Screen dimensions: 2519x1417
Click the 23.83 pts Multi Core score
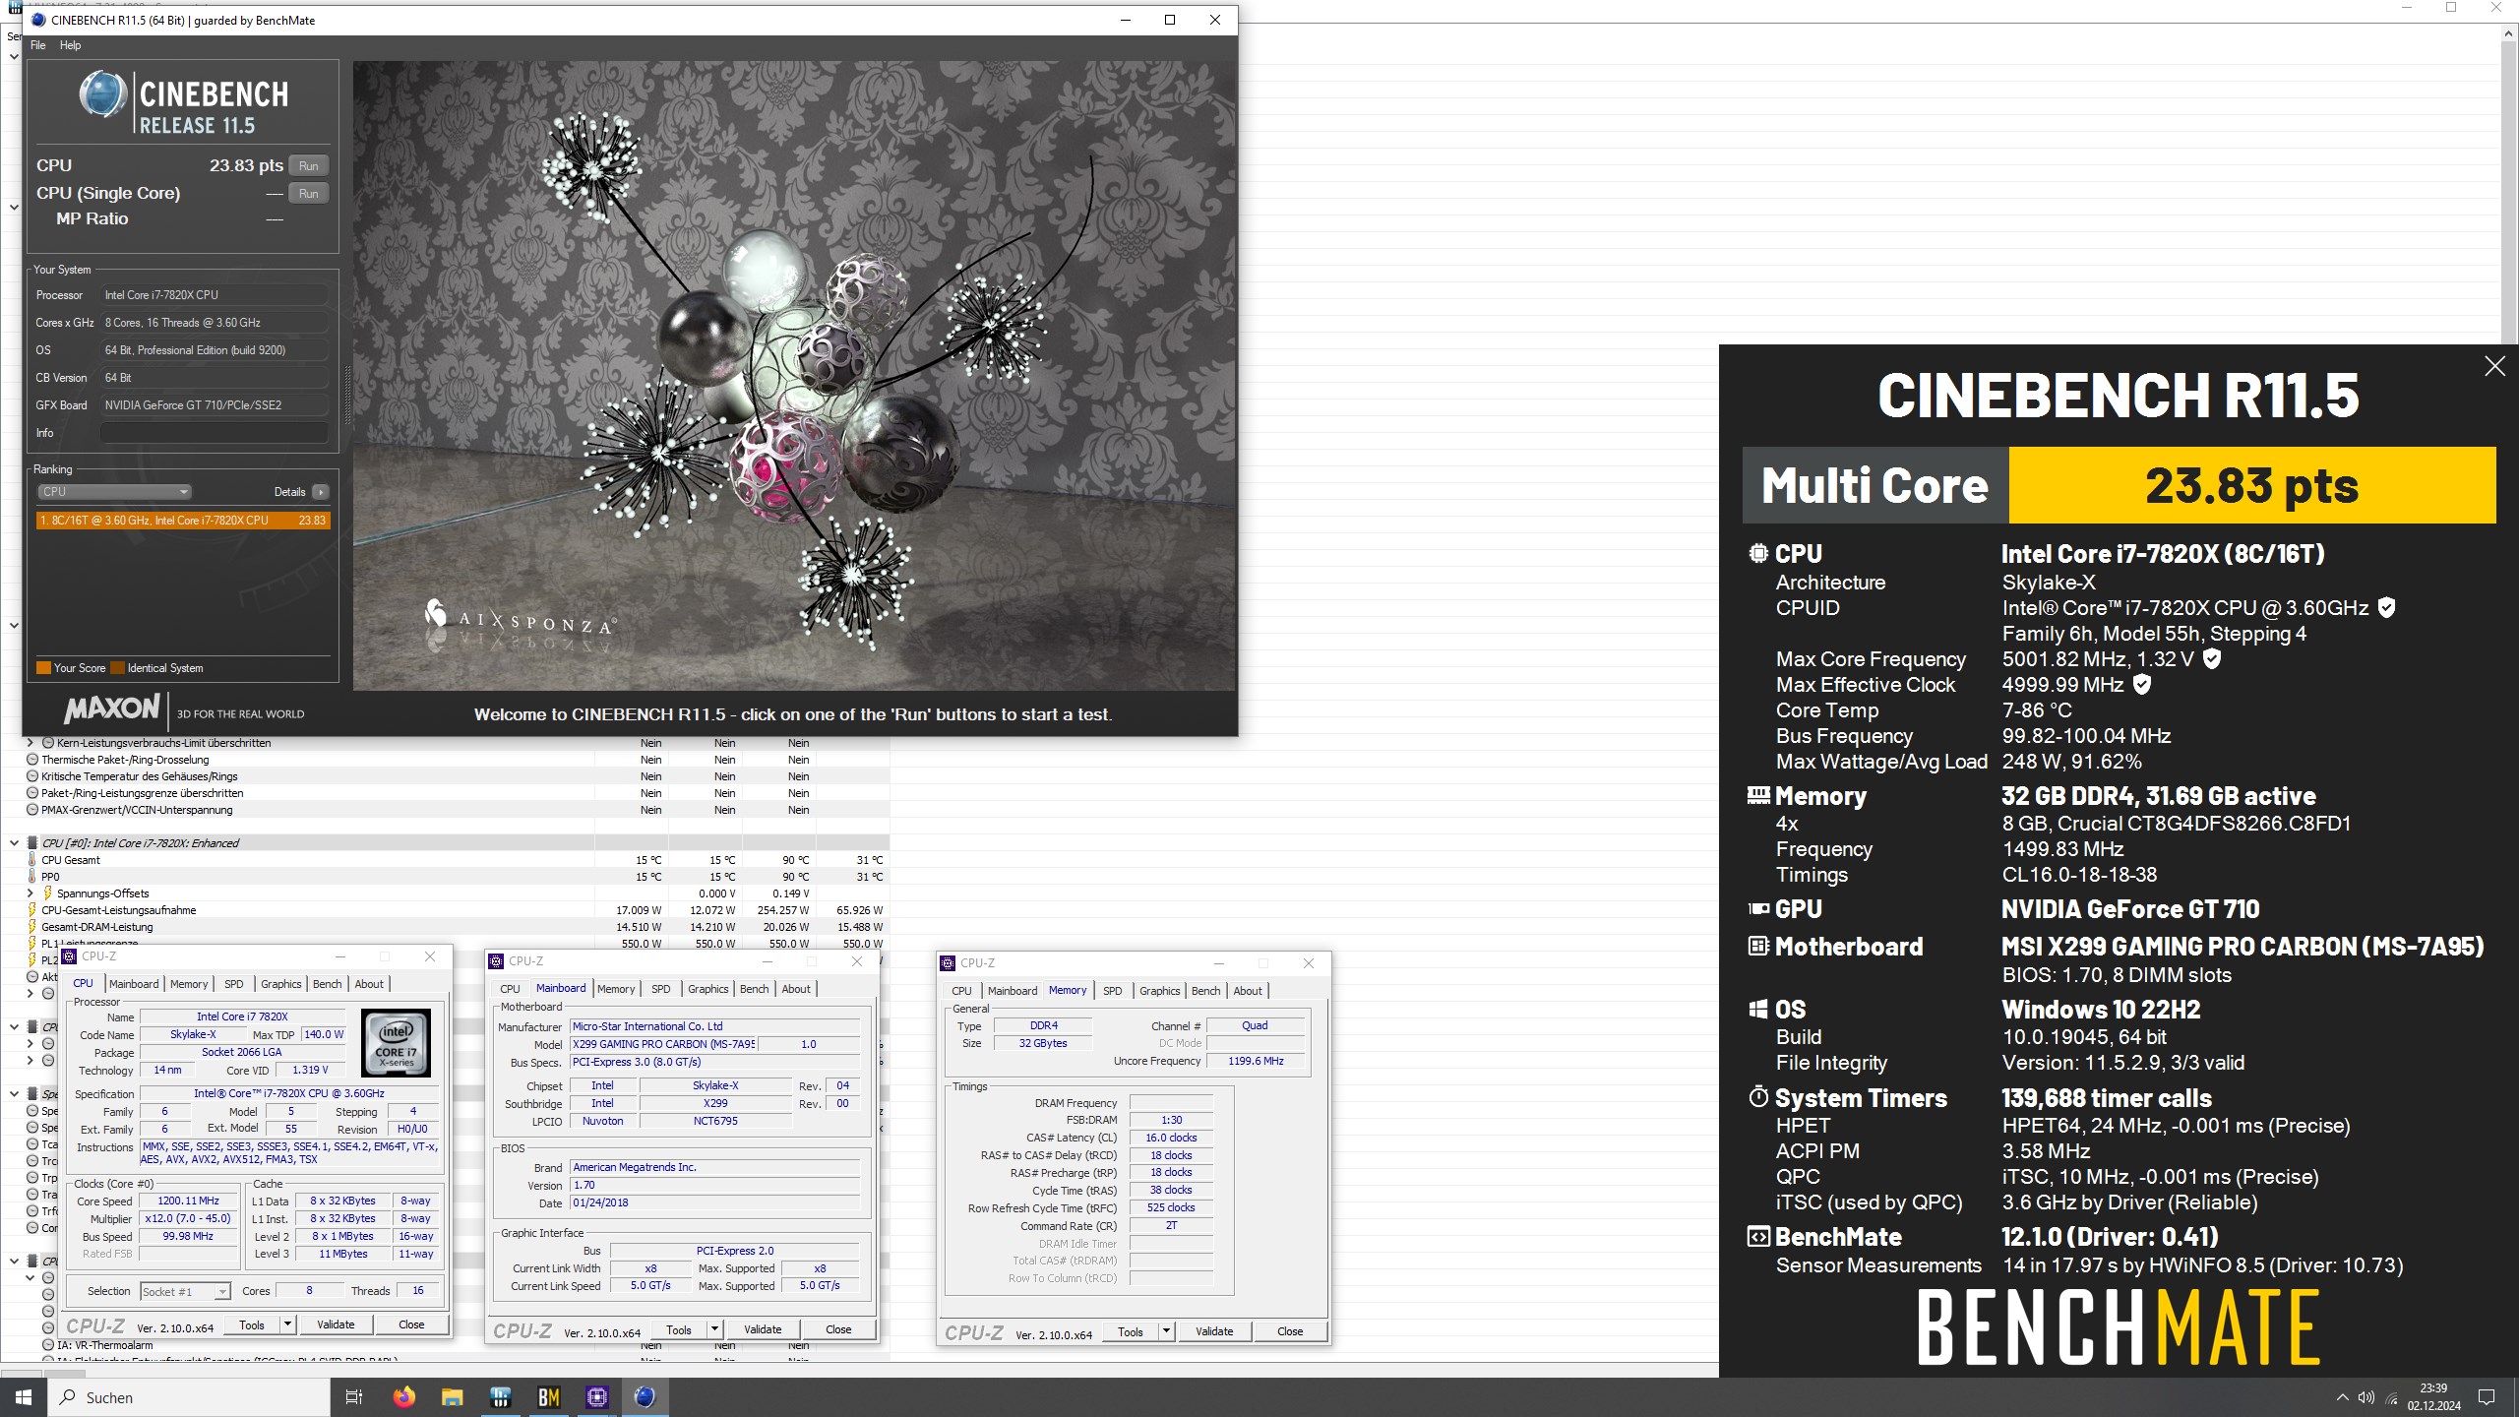tap(2251, 486)
